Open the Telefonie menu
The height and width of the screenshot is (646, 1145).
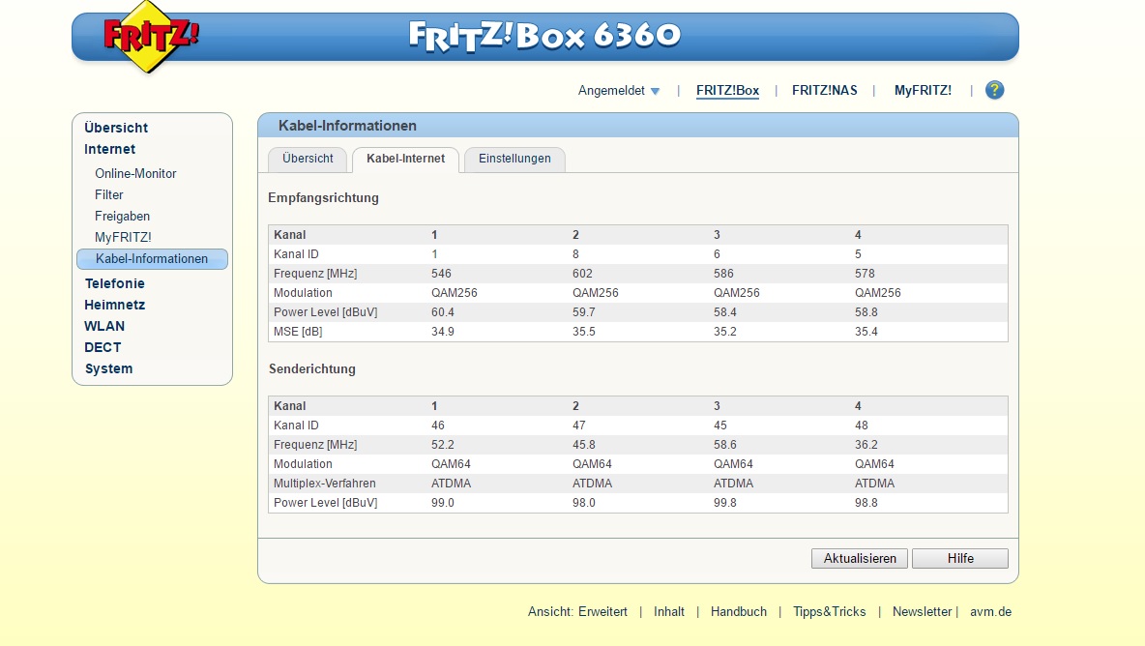coord(115,283)
